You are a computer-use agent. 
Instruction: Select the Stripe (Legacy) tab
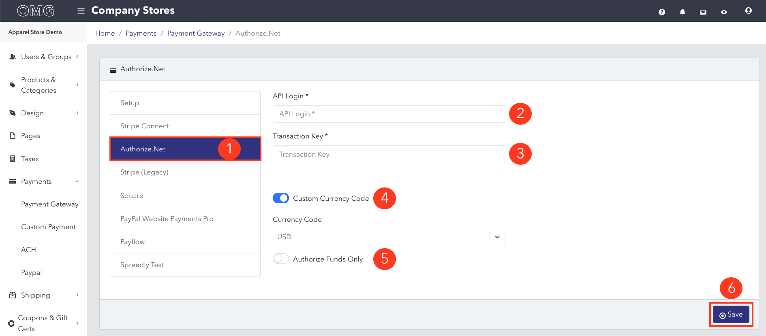(185, 172)
